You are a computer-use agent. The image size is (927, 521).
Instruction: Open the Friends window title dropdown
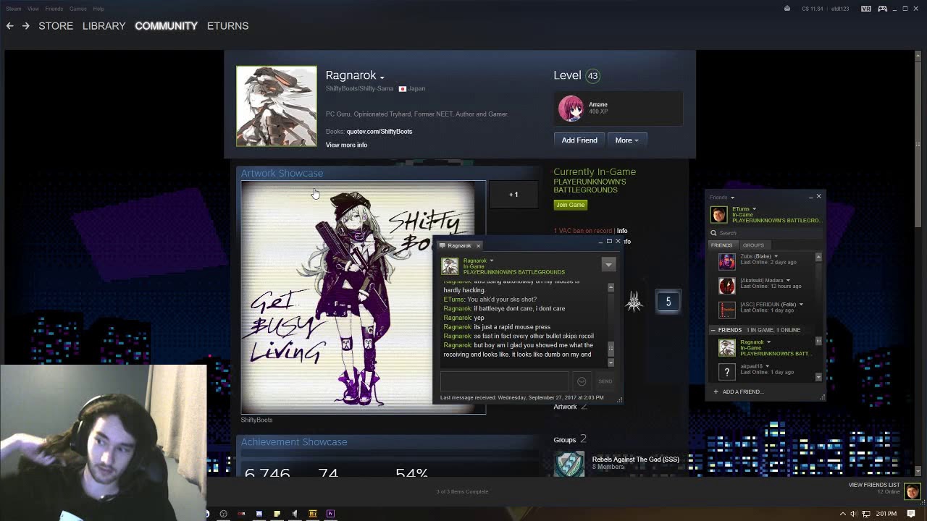click(x=732, y=198)
